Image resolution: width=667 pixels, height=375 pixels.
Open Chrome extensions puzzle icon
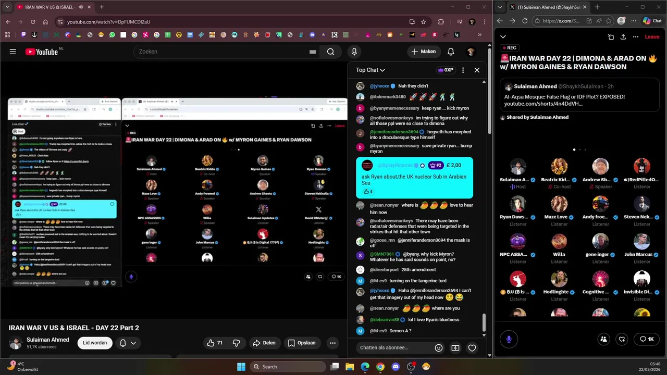pos(441,22)
